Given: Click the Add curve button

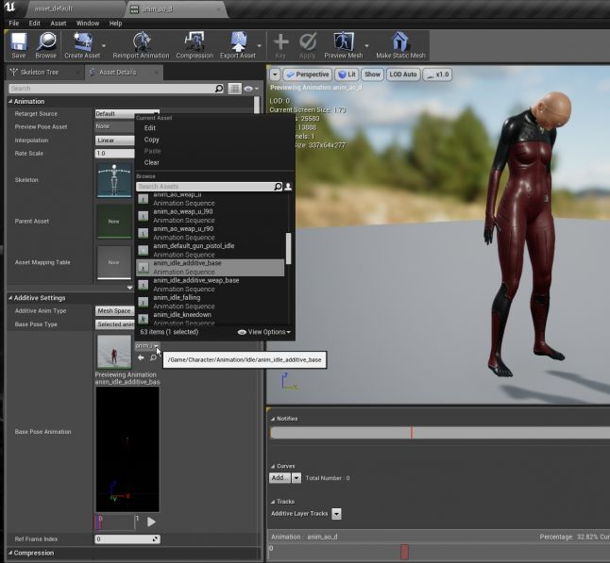Looking at the screenshot, I should [x=280, y=478].
